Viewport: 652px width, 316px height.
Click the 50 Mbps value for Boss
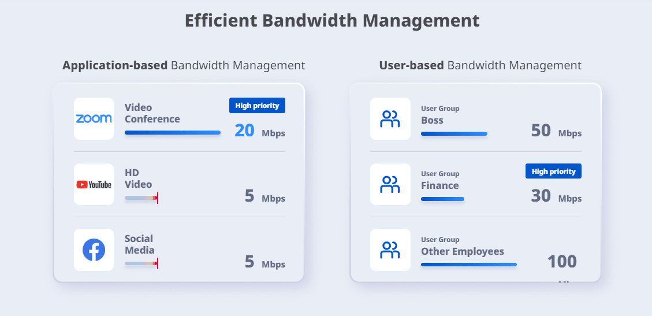tap(556, 131)
